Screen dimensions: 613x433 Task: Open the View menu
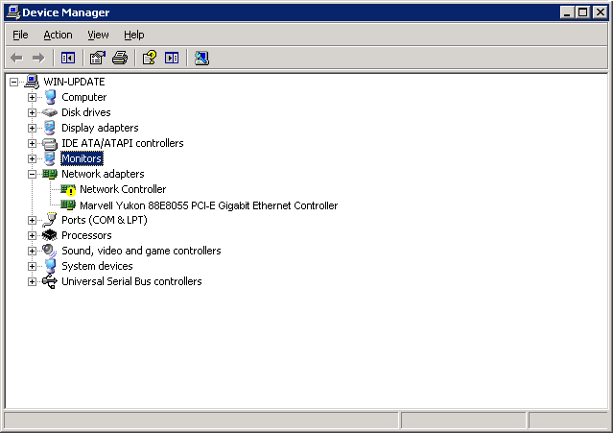(98, 35)
